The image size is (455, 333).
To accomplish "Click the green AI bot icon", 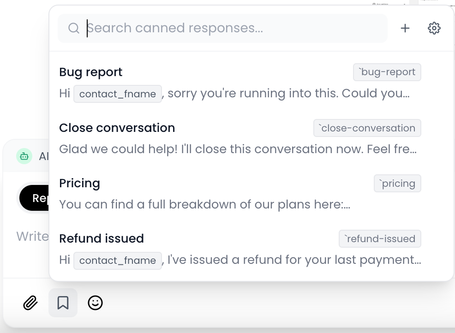I will click(x=24, y=156).
